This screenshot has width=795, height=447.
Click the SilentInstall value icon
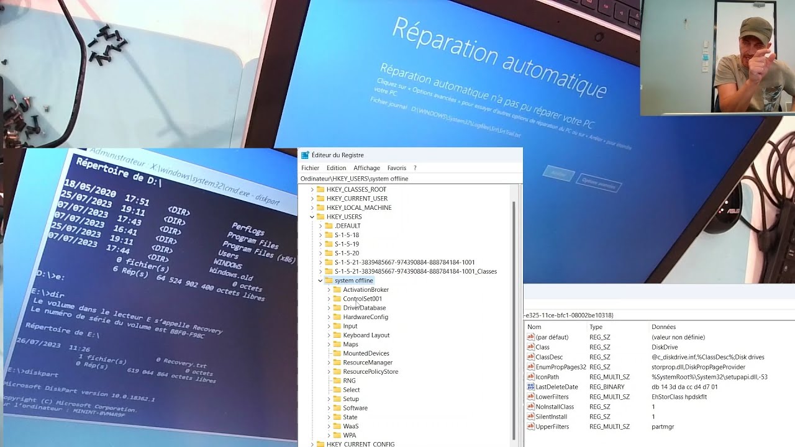coord(530,417)
